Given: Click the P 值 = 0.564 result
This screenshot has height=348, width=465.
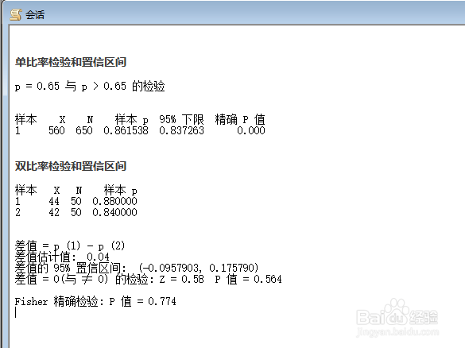Looking at the screenshot, I should [248, 279].
